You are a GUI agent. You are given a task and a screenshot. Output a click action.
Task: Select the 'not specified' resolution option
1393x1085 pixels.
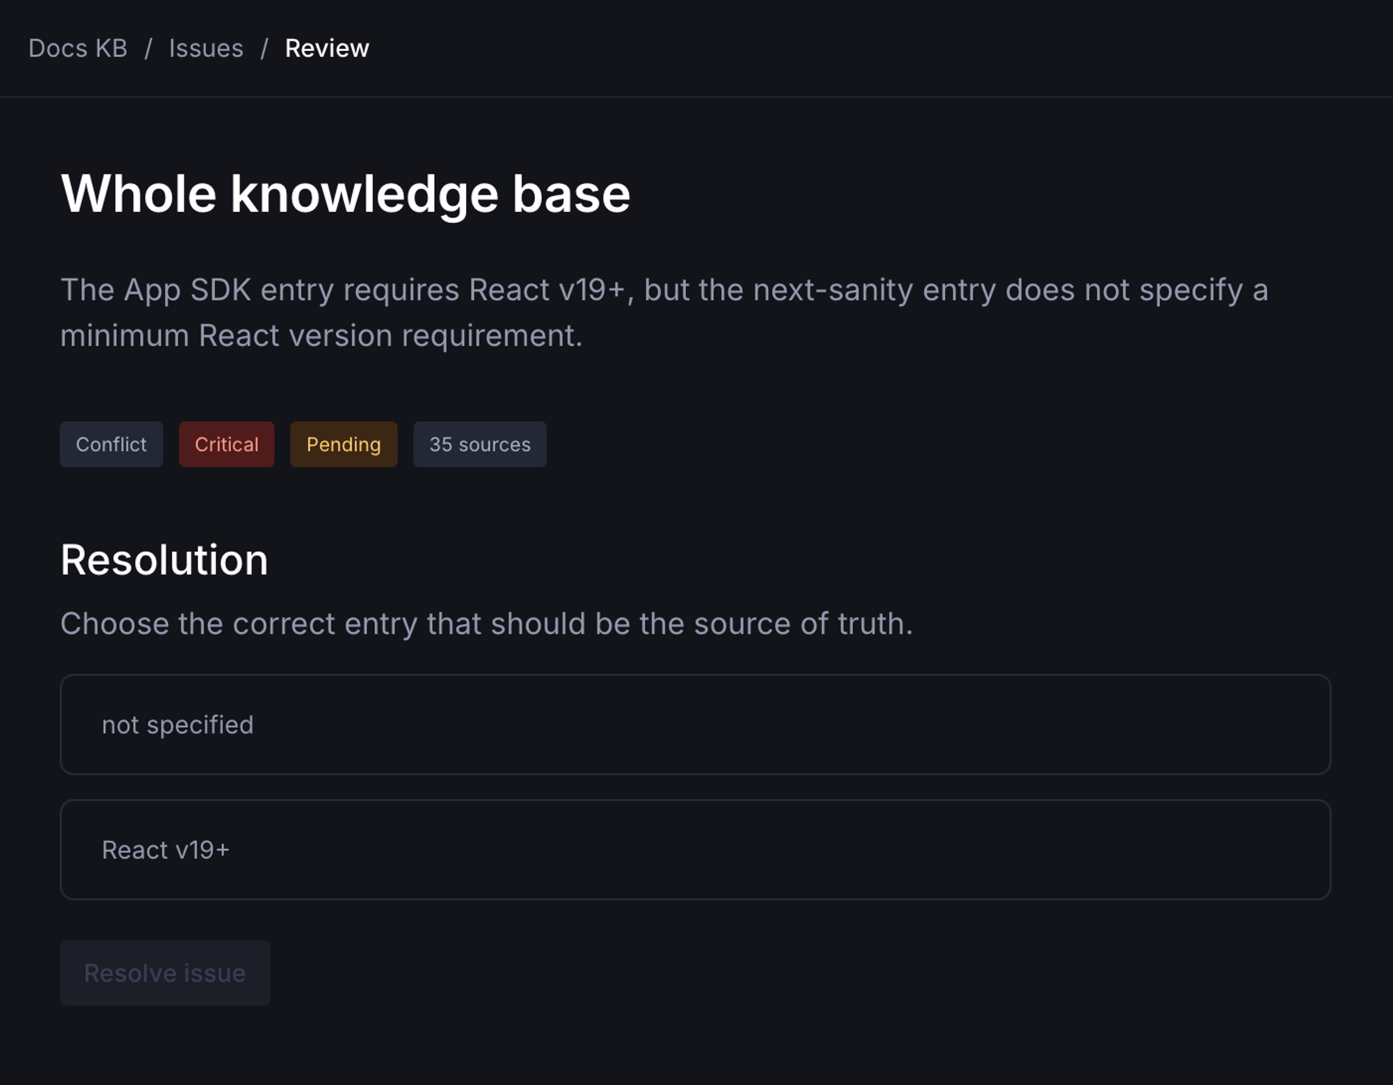pyautogui.click(x=695, y=725)
